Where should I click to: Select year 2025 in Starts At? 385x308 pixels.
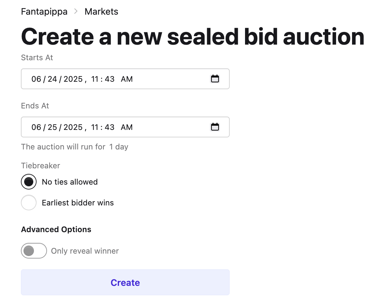[x=73, y=79]
